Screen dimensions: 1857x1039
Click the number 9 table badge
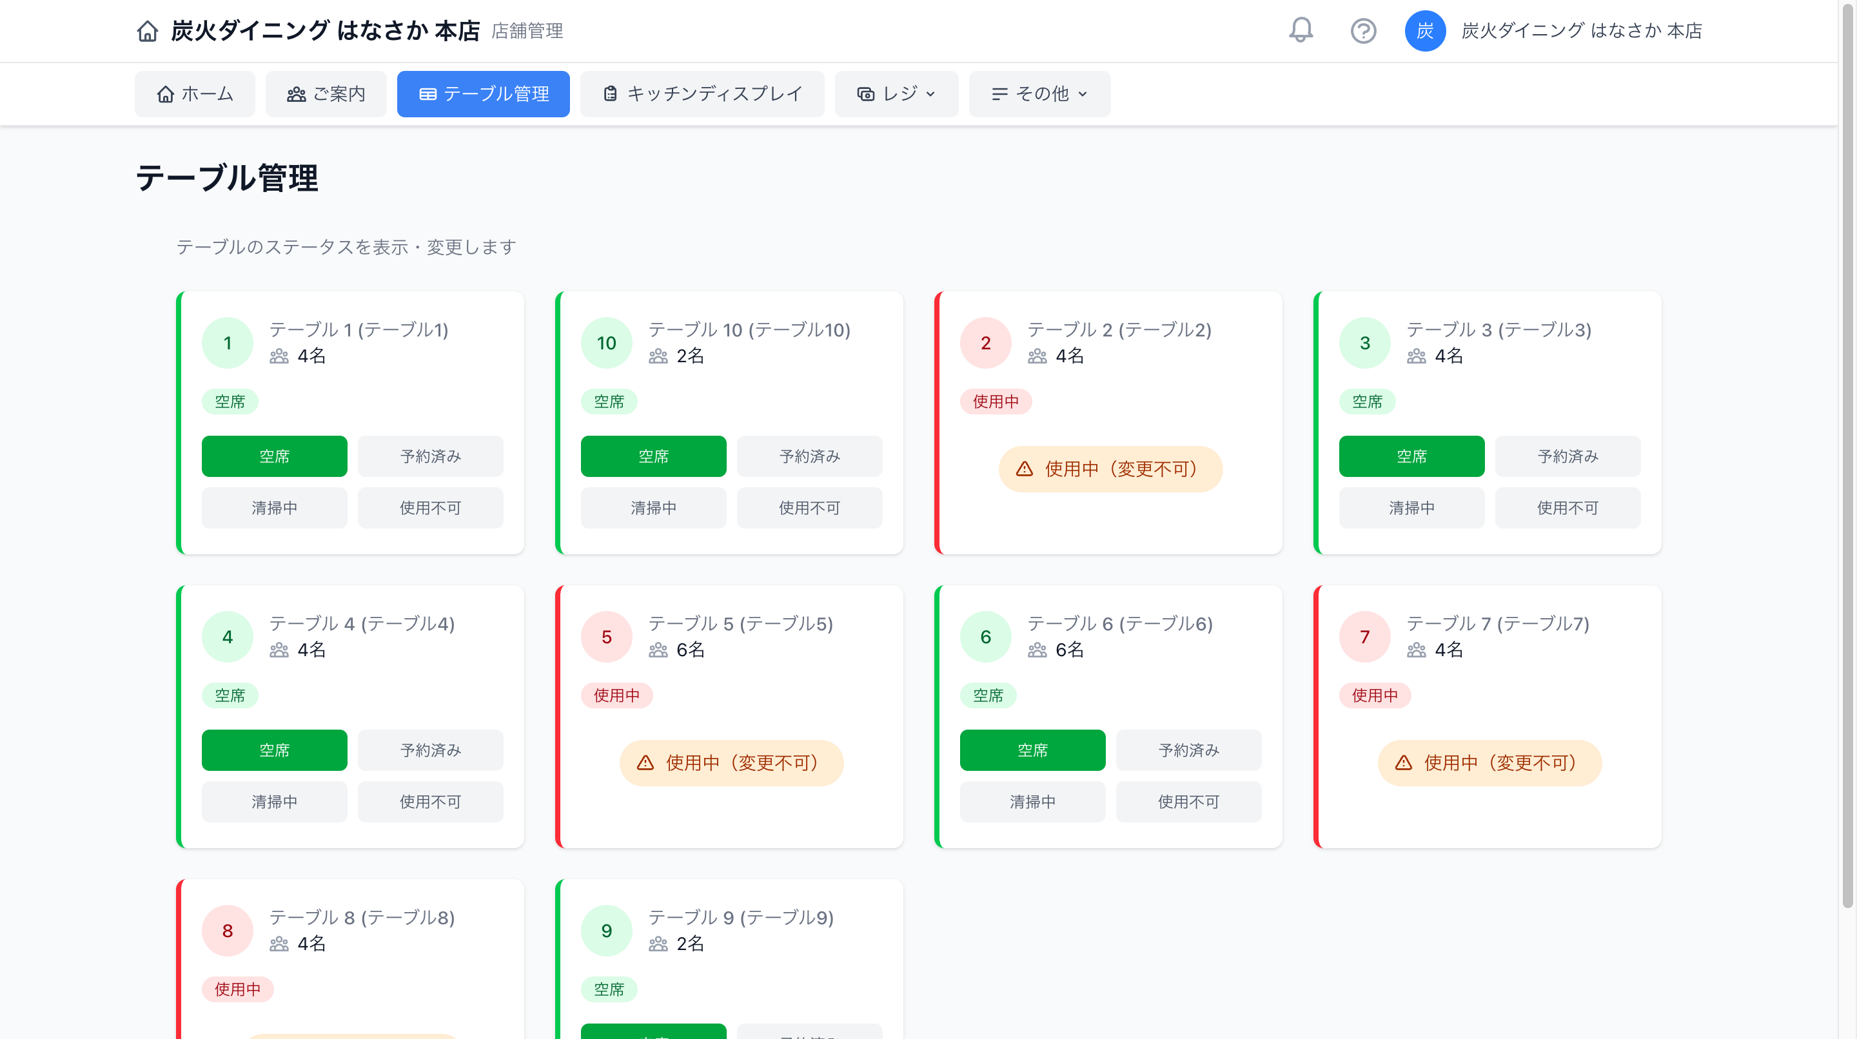(x=606, y=931)
